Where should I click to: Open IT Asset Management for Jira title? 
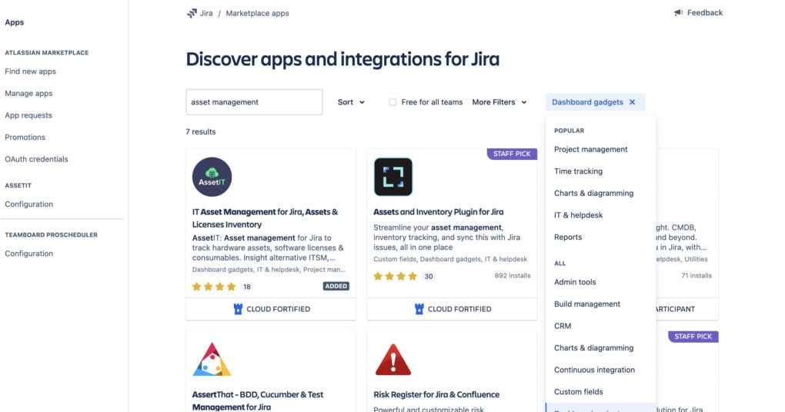[x=265, y=218]
